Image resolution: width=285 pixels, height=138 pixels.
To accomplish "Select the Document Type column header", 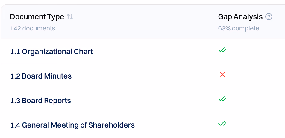I will pyautogui.click(x=37, y=17).
